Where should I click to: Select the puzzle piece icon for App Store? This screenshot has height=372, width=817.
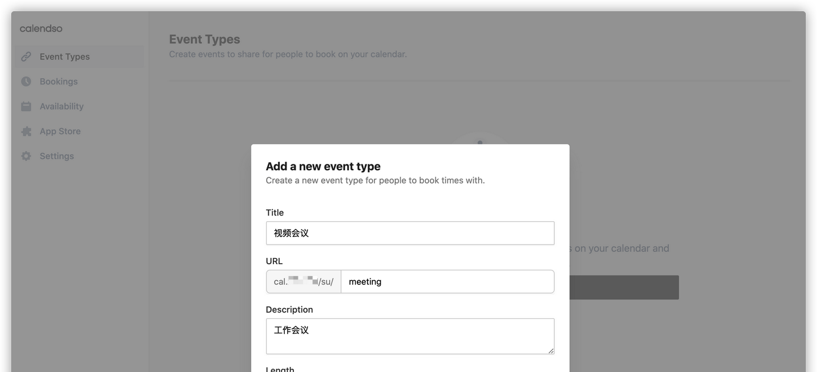point(26,131)
